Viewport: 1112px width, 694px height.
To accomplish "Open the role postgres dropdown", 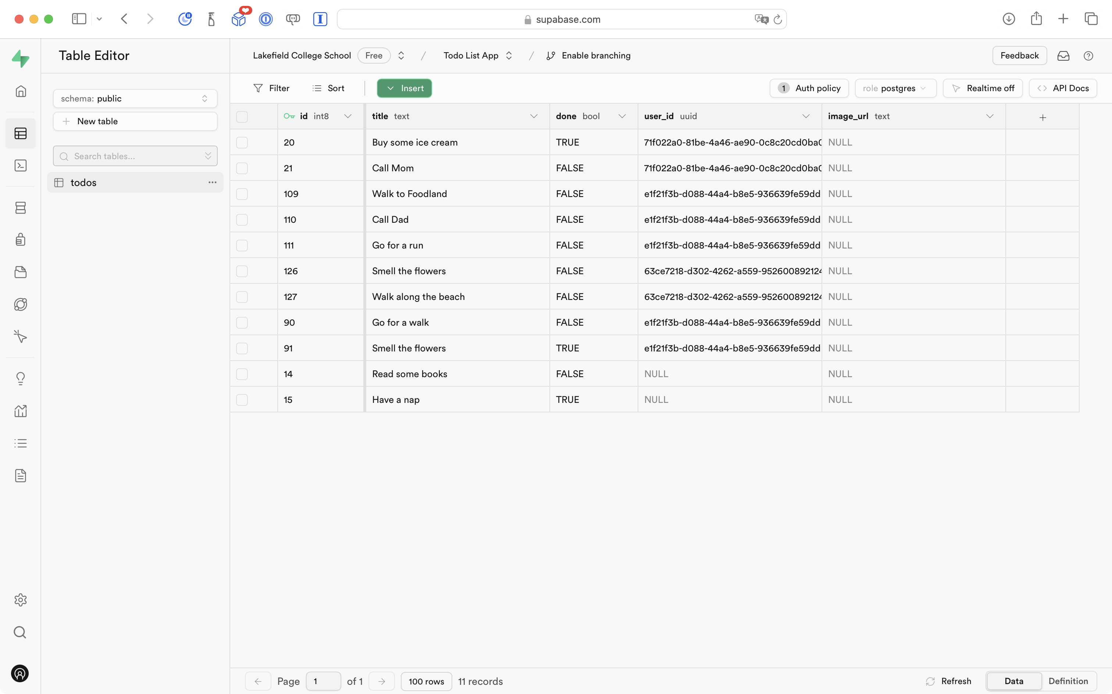I will [895, 89].
